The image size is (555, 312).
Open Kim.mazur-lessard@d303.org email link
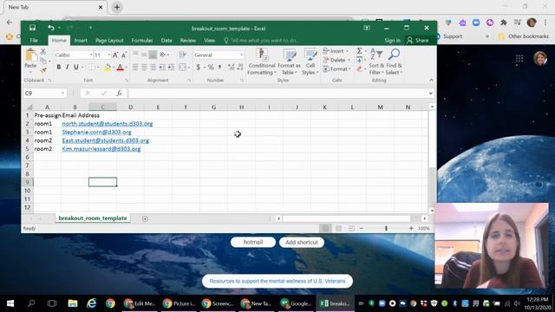pos(101,148)
